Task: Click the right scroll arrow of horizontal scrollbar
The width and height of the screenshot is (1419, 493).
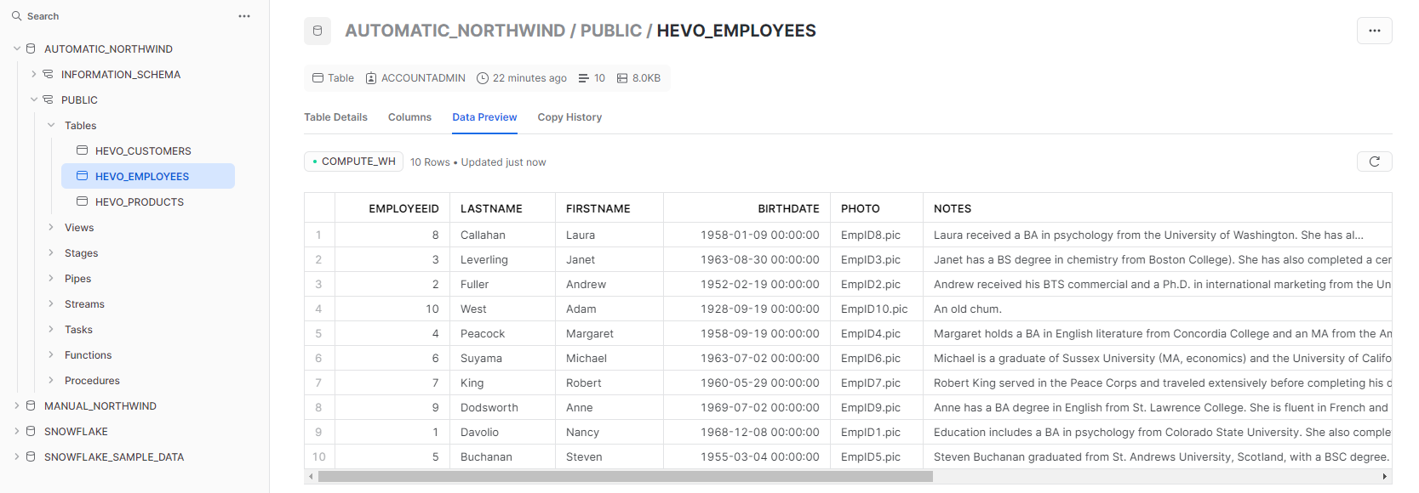Action: [x=1384, y=477]
